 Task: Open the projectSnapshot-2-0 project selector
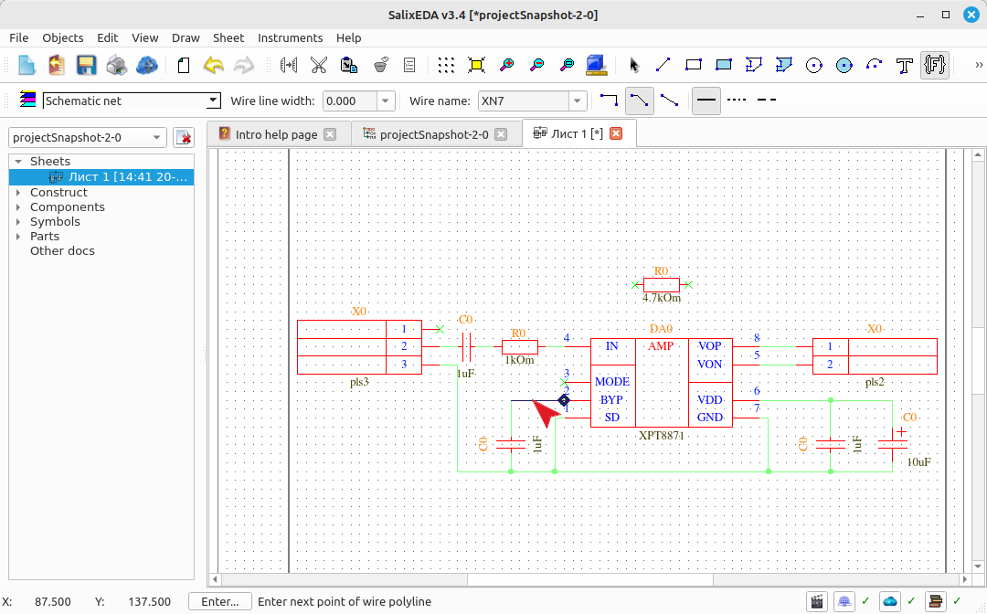coord(88,137)
